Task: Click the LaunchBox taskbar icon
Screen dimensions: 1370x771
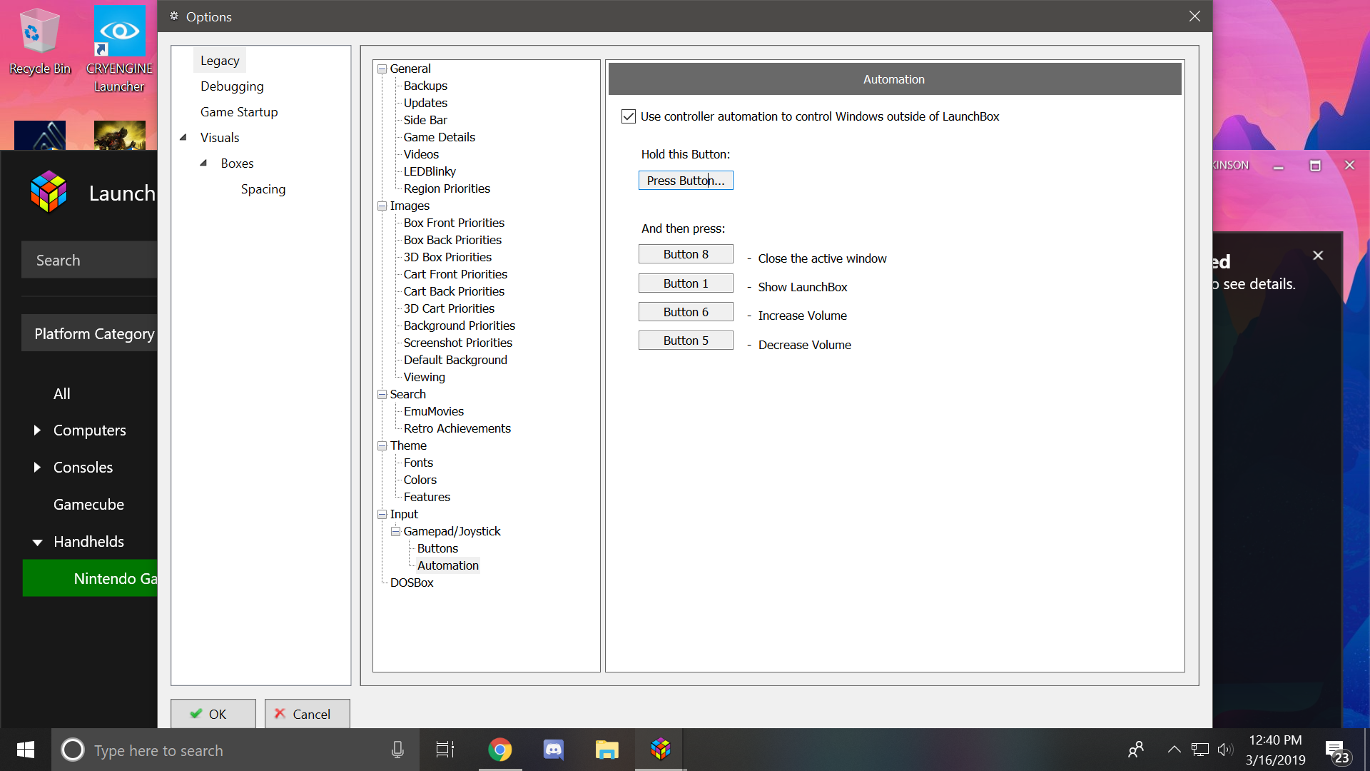Action: [x=661, y=750]
